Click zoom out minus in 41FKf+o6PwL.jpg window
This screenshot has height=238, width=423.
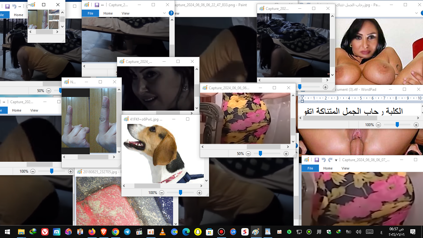click(161, 193)
